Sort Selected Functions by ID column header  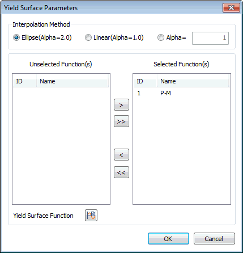point(146,81)
